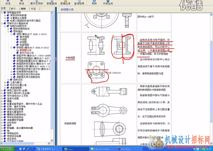Show 查询结果 from the toolbar
Viewport: 213px width, 151px height.
79,2
